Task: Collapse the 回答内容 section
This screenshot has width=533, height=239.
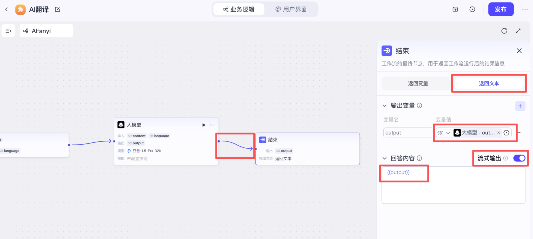Action: (x=385, y=158)
